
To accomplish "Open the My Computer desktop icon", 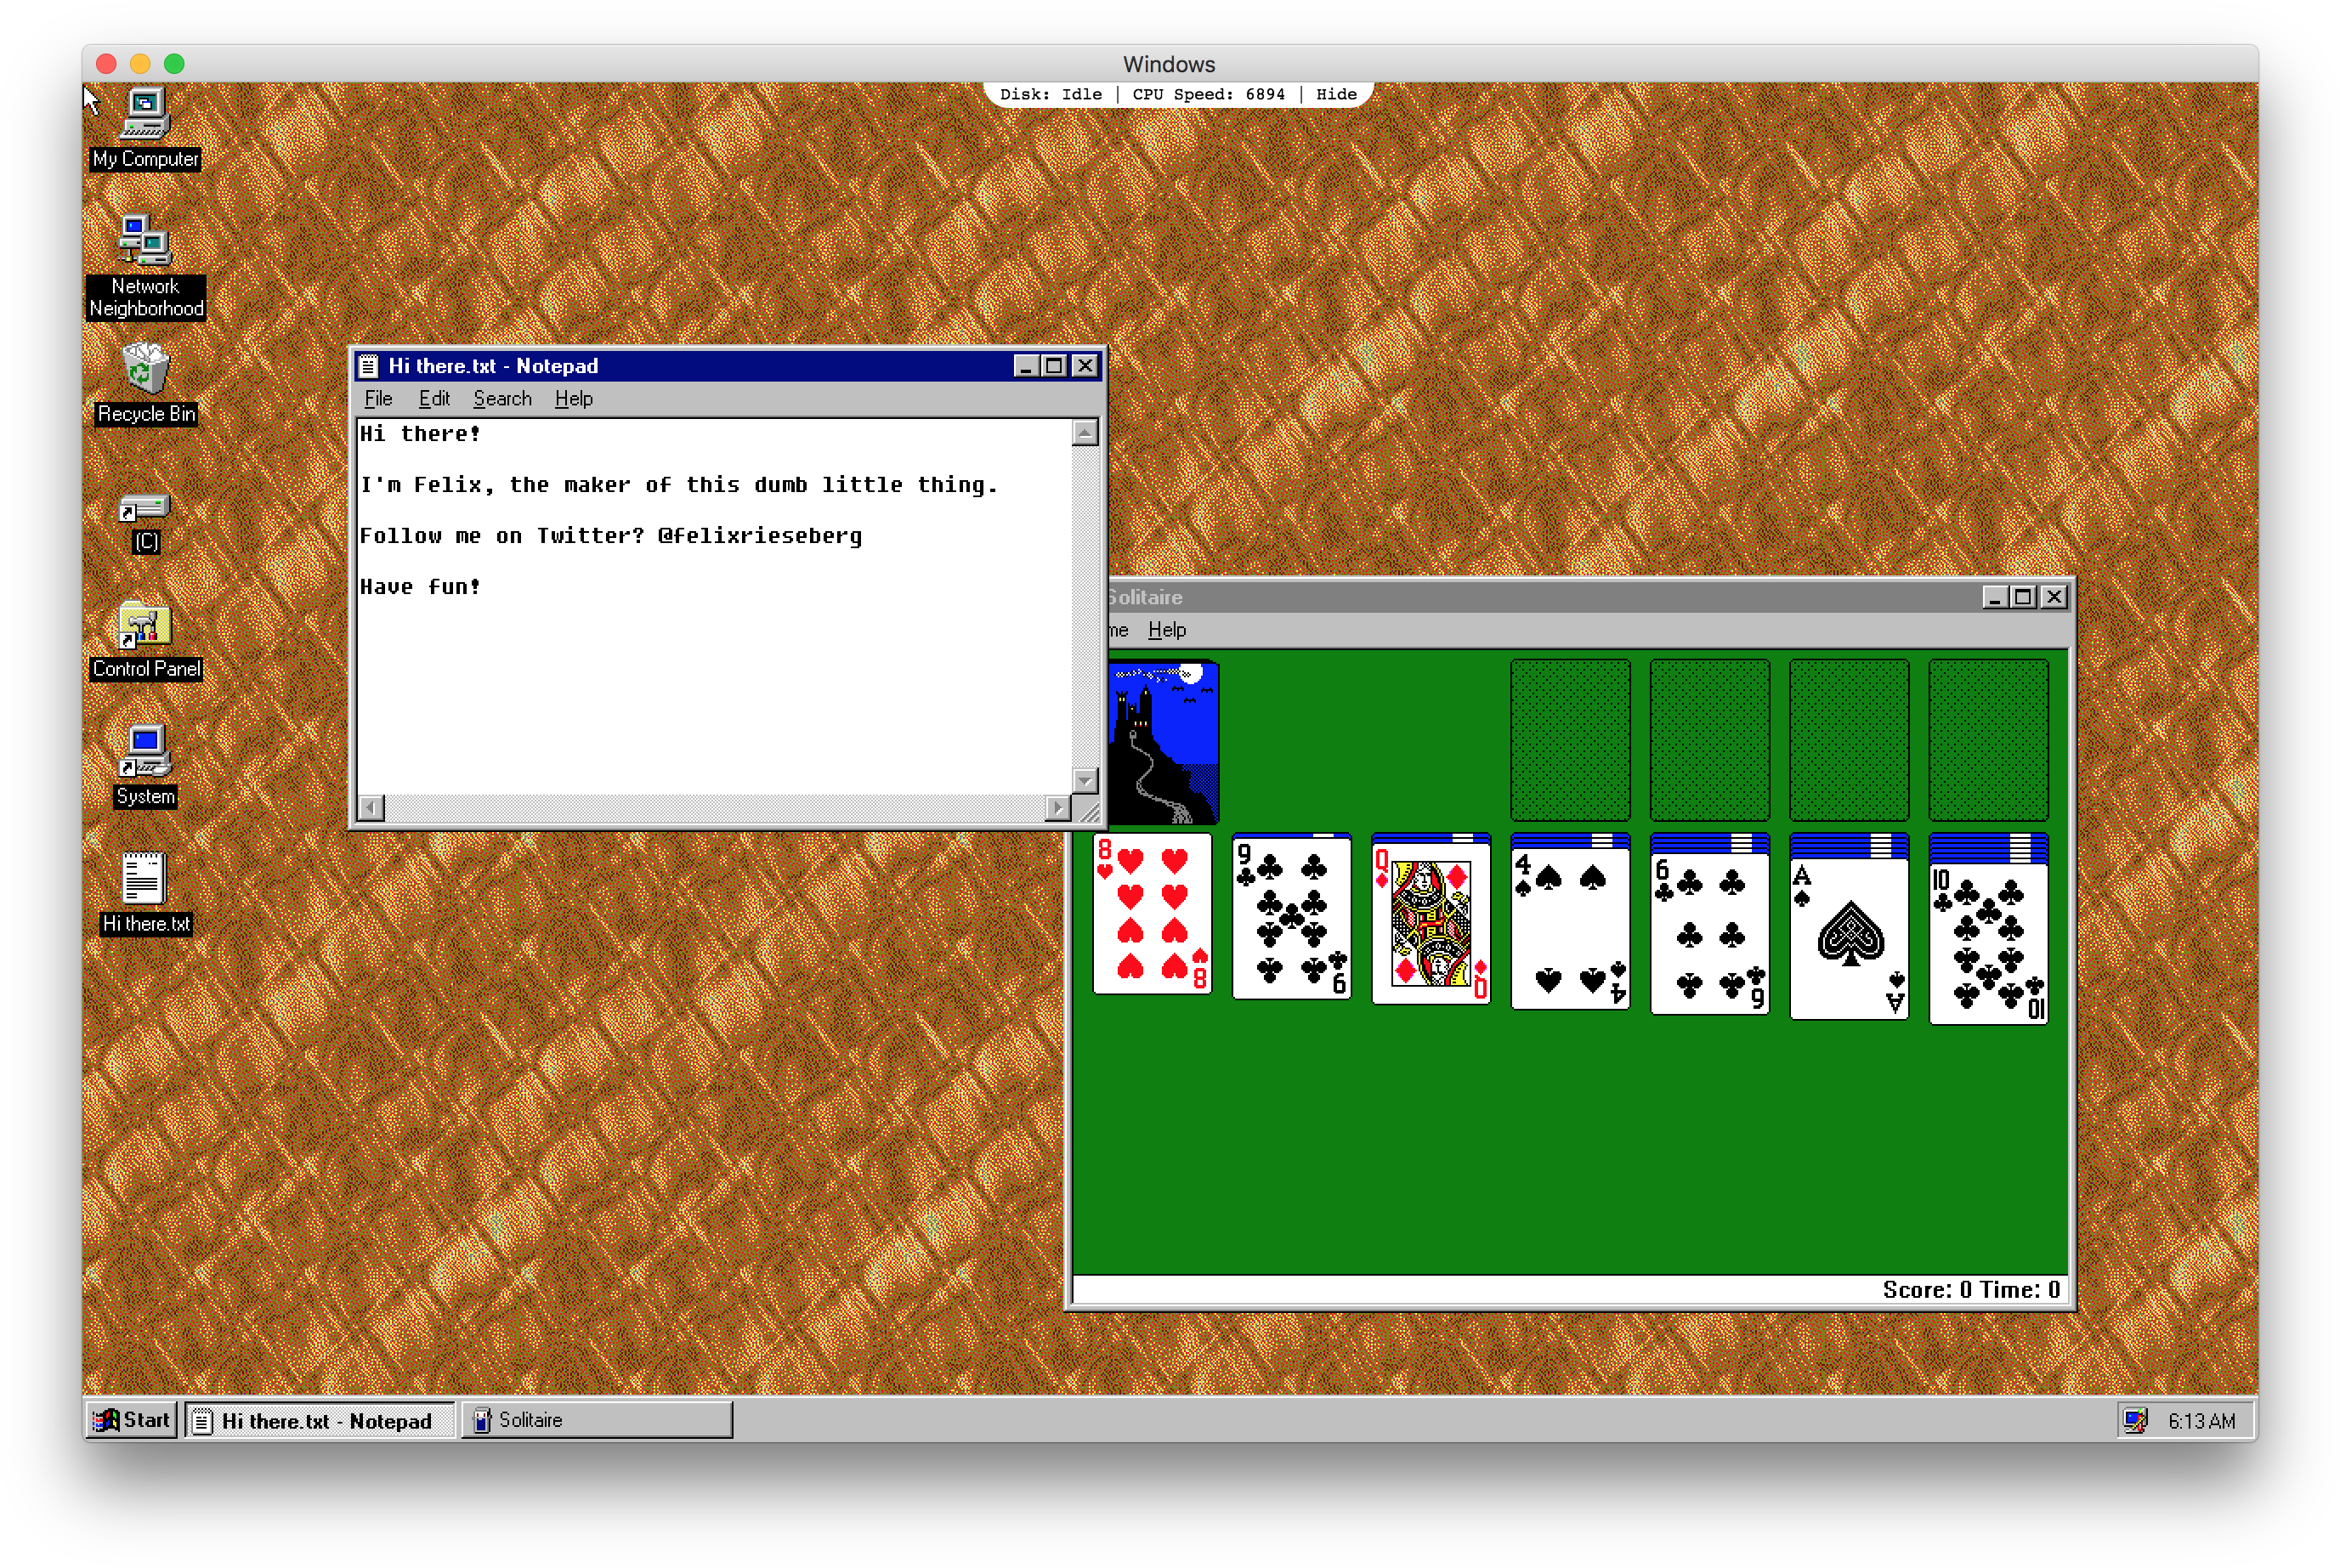I will (145, 115).
